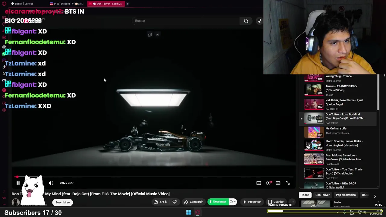The width and height of the screenshot is (386, 217).
Task: Select the Pop electrónico filter chip
Action: click(x=346, y=195)
